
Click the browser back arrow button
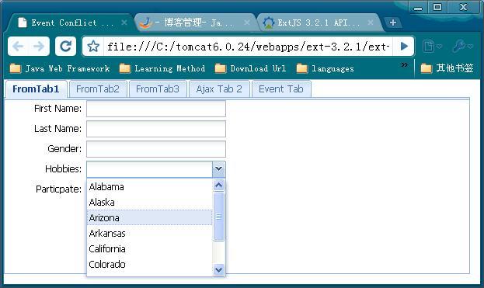click(18, 47)
